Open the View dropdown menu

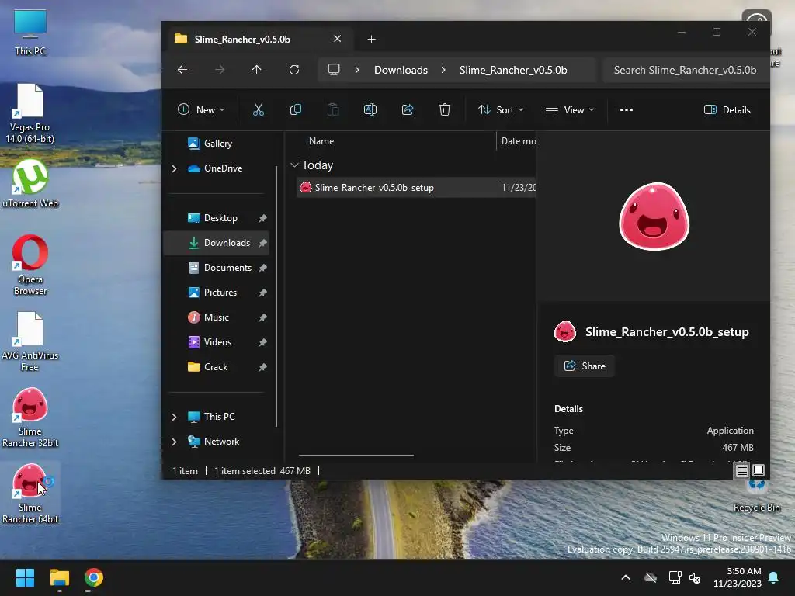pos(570,109)
